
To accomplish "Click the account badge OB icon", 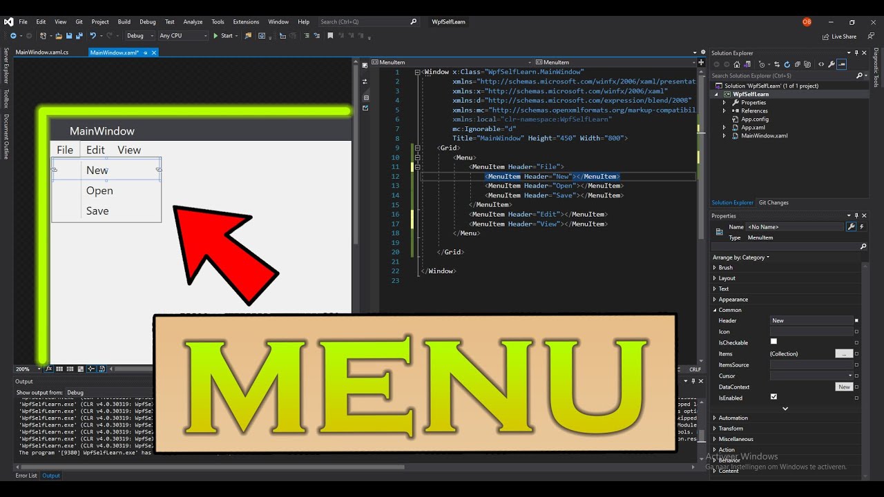I will tap(807, 21).
